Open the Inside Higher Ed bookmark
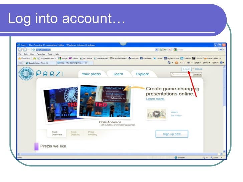Image resolution: width=243 pixels, height=182 pixels. (x=212, y=58)
